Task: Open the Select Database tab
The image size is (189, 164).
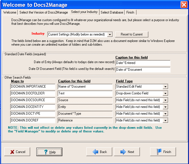Action: click(x=112, y=12)
